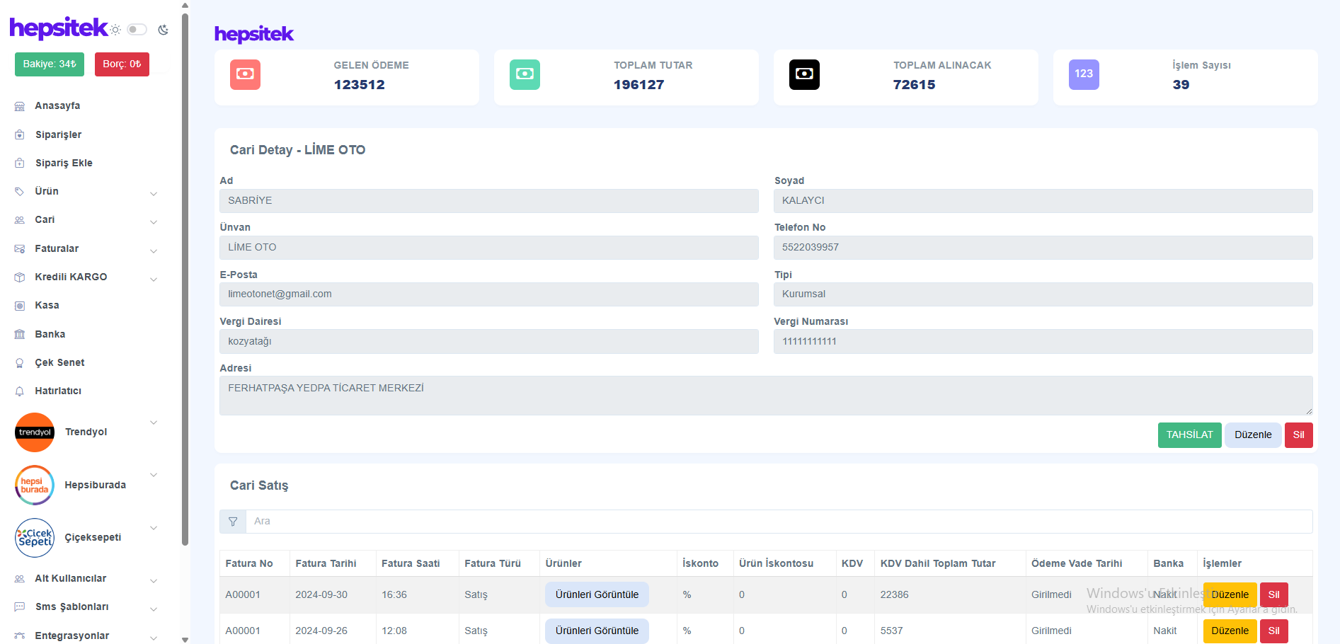Expand the Faturalar menu chevron
The height and width of the screenshot is (644, 1340).
coord(154,251)
